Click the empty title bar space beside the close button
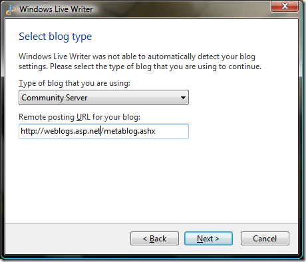Viewport: 306px width, 262px height. pos(181,9)
